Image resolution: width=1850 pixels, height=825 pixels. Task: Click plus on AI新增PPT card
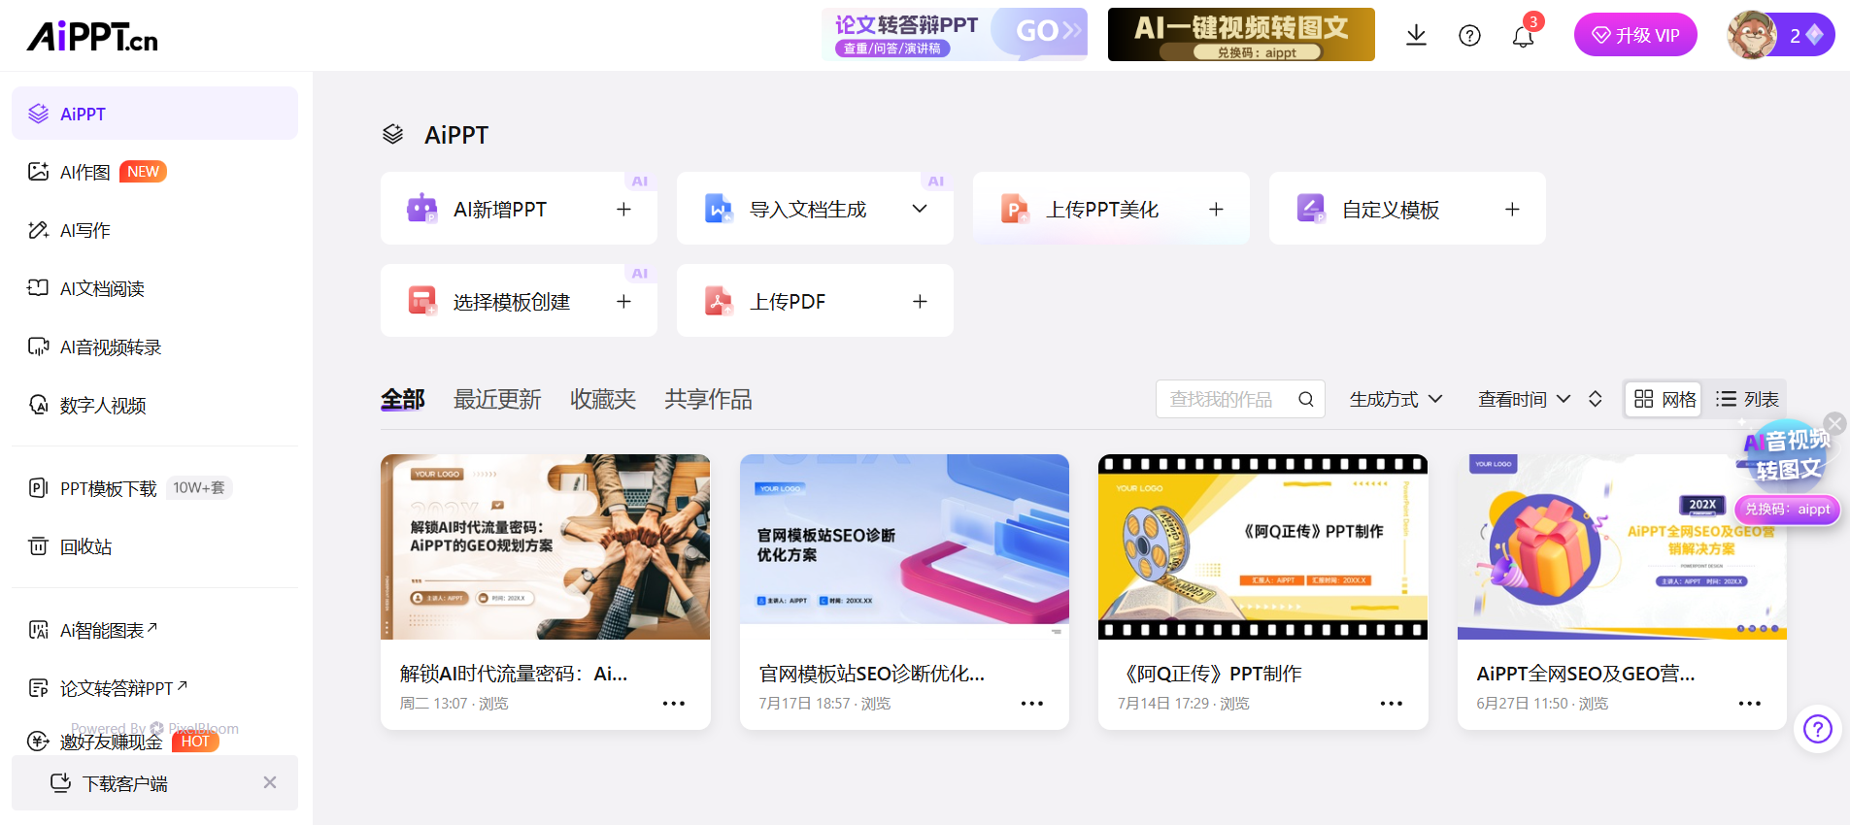[x=623, y=209]
